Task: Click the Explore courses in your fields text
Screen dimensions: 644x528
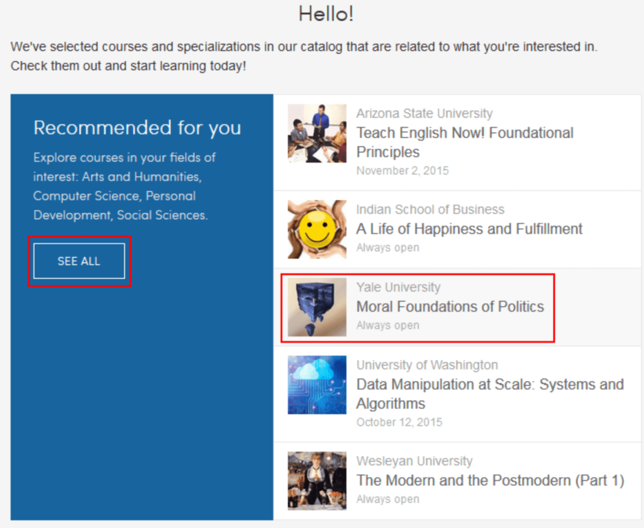Action: click(125, 187)
